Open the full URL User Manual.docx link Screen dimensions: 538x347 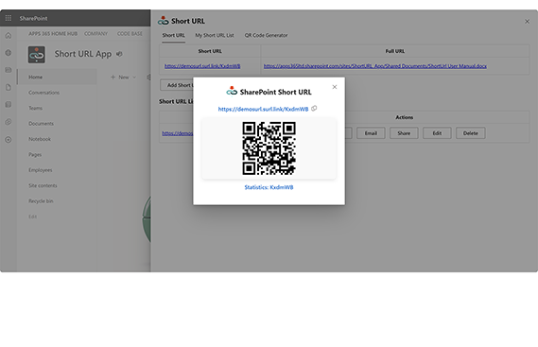375,66
